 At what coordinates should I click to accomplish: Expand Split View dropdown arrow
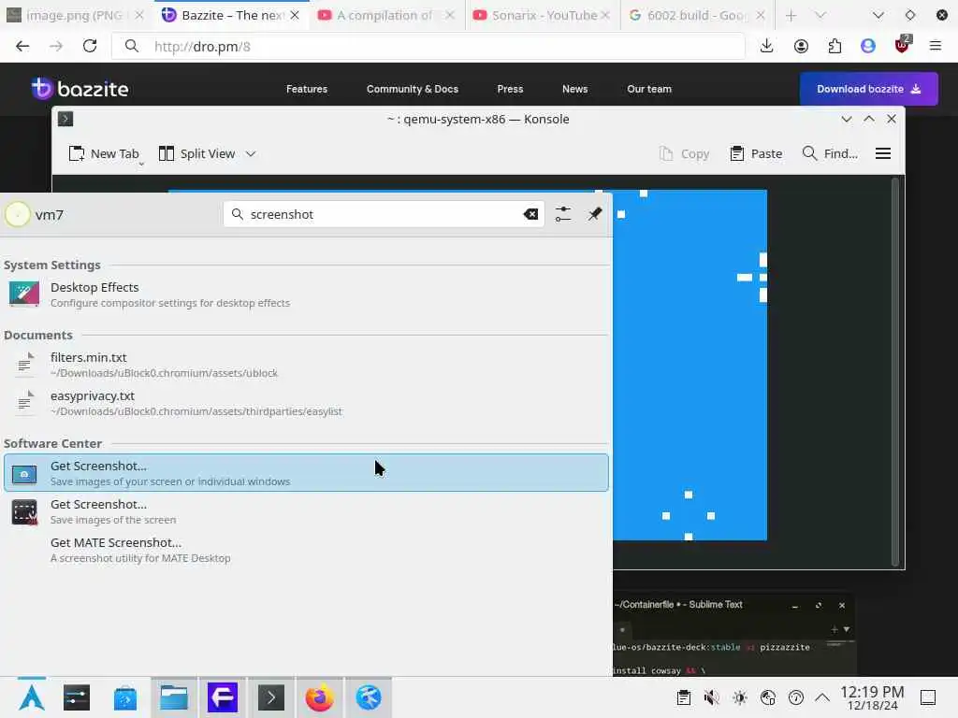(251, 154)
